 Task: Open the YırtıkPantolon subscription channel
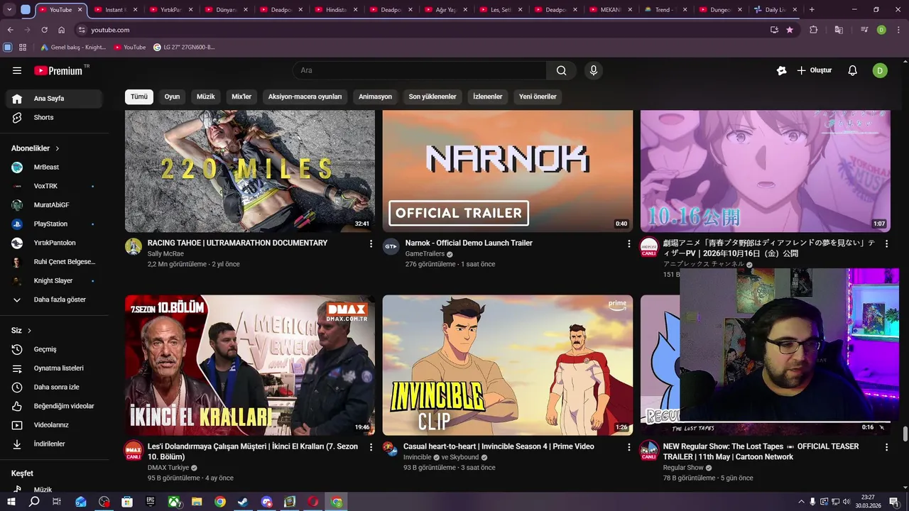pos(54,243)
